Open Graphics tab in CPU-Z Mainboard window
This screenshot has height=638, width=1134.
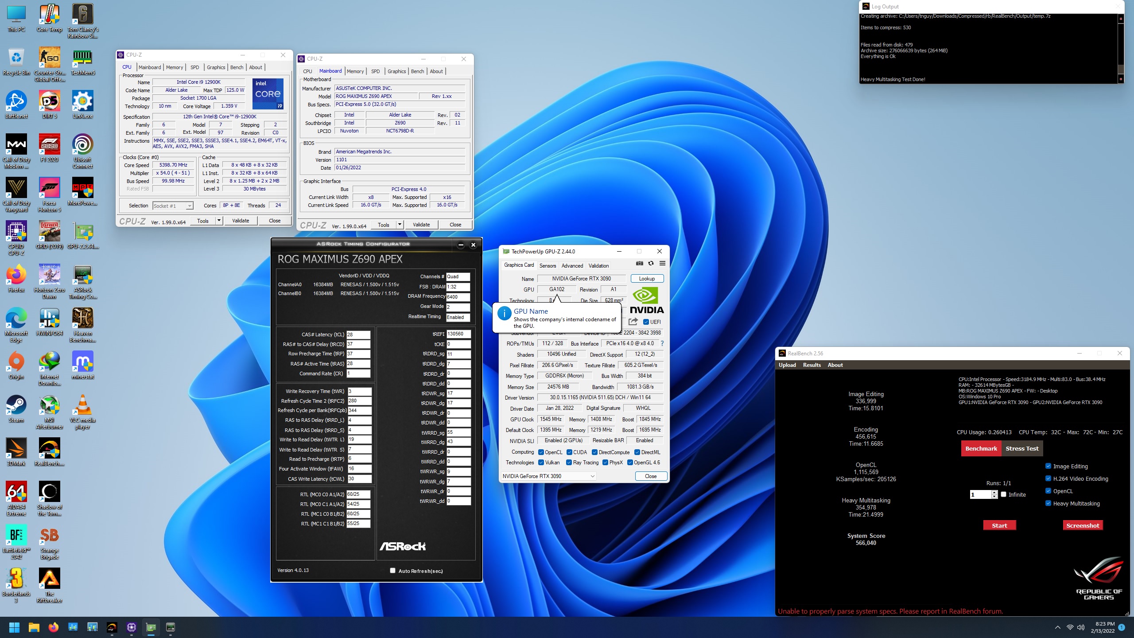pos(396,71)
